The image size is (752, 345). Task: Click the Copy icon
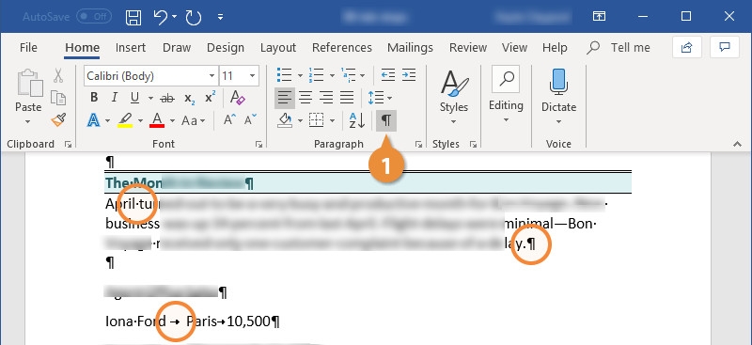coord(58,98)
